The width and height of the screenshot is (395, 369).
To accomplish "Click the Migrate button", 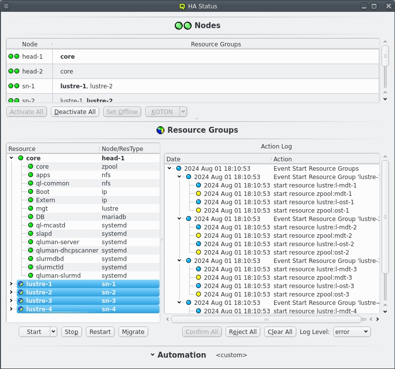I will tap(133, 332).
